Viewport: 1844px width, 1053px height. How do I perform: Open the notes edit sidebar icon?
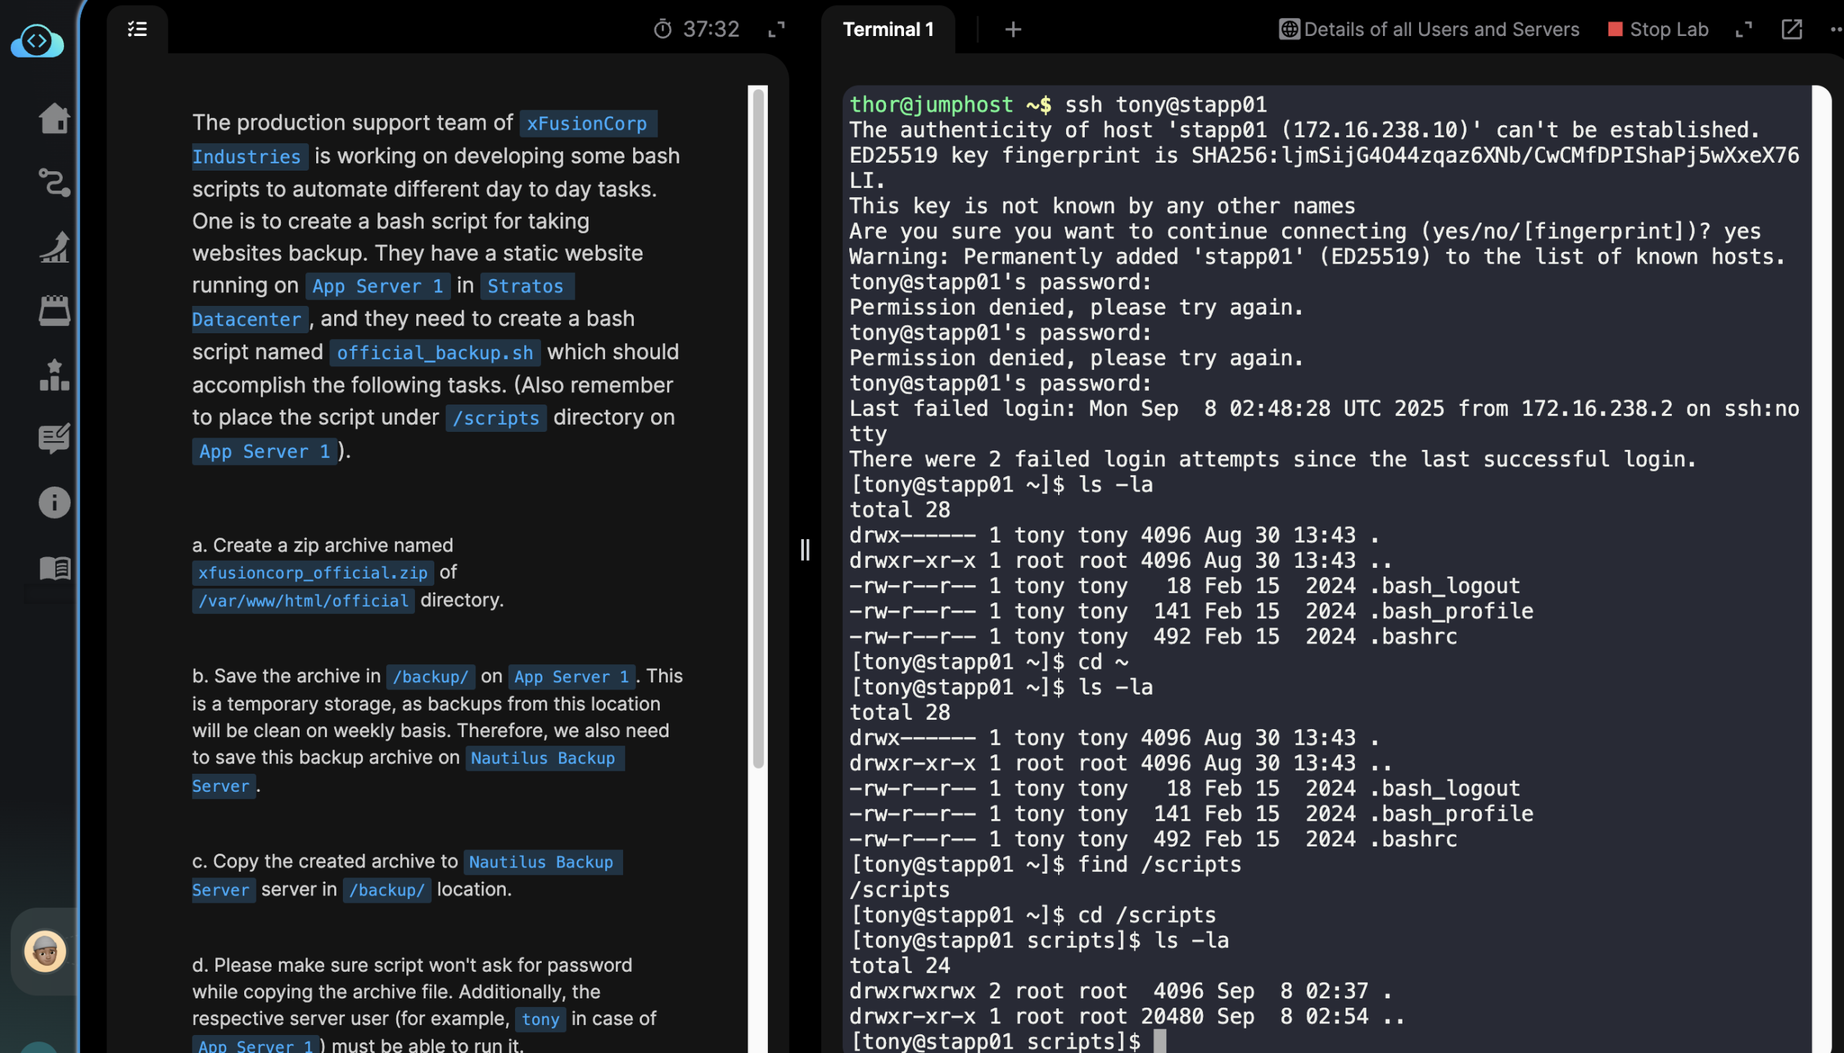54,439
